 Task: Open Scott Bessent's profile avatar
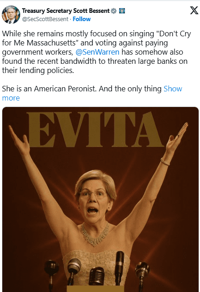(x=11, y=15)
